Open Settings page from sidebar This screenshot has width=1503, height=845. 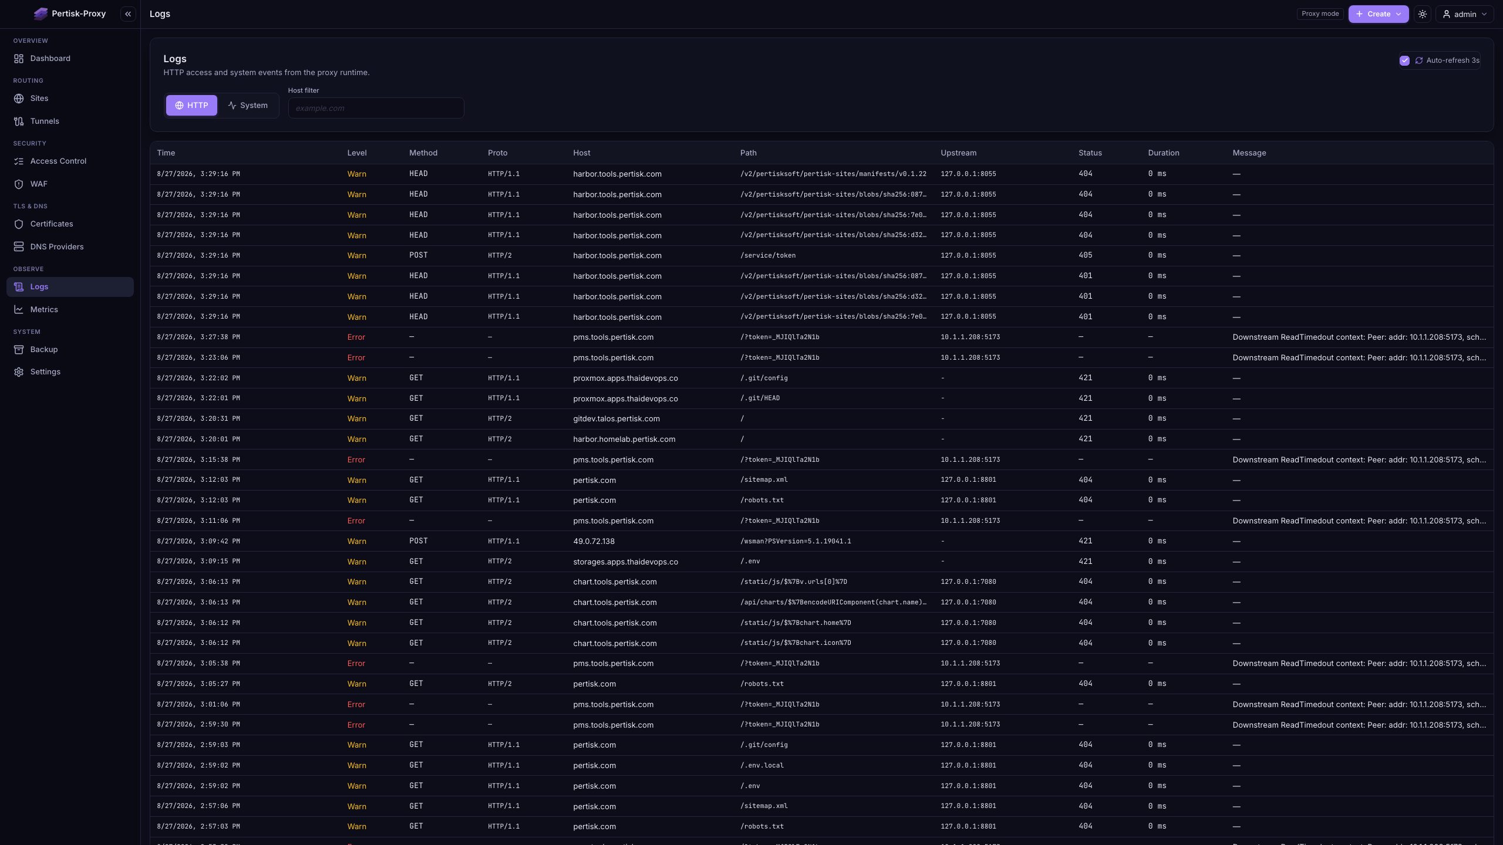[70, 372]
